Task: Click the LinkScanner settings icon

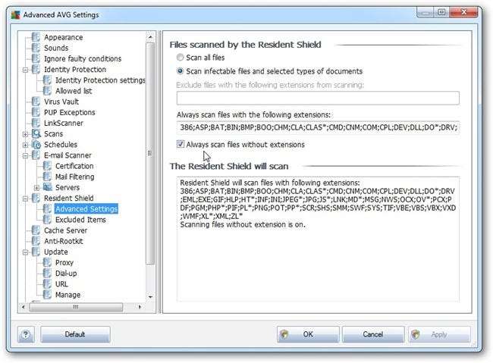Action: tap(36, 123)
